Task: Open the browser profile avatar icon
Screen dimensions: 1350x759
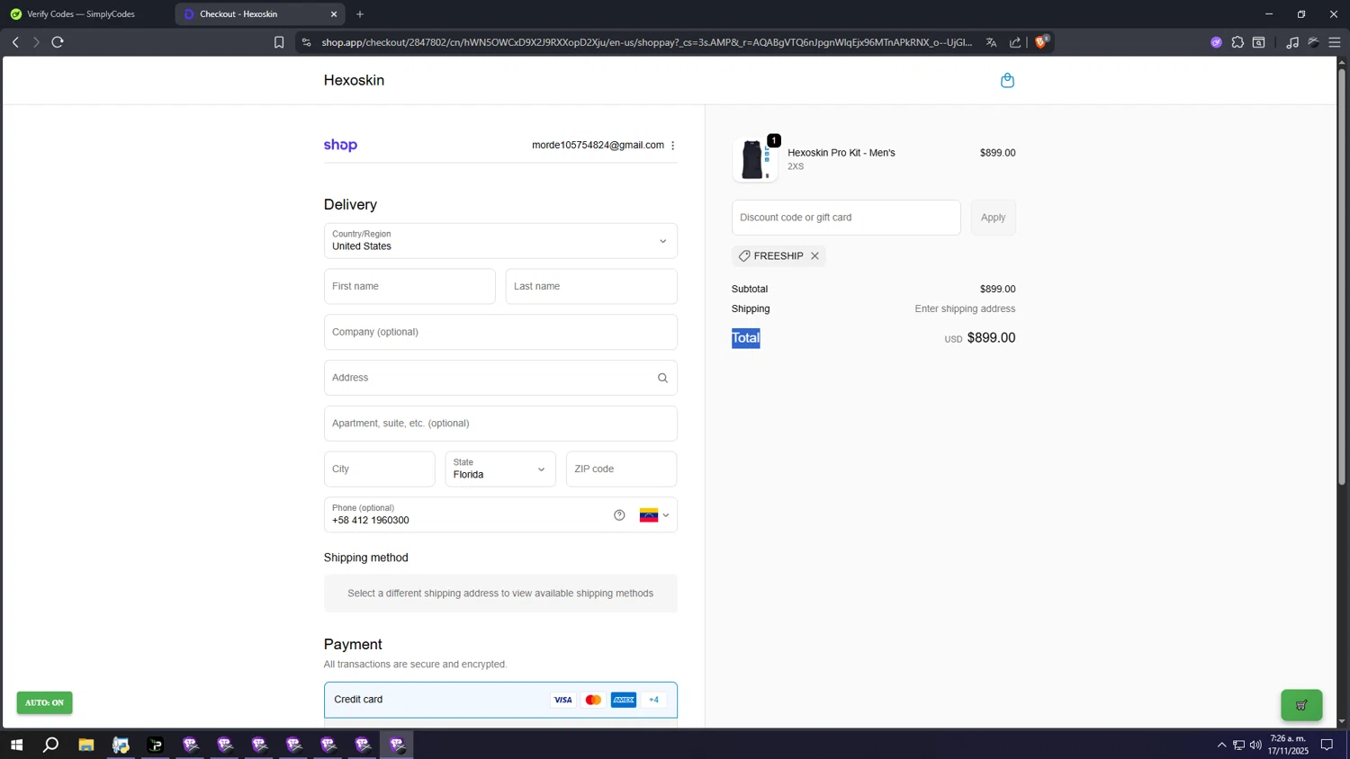Action: (x=1314, y=42)
